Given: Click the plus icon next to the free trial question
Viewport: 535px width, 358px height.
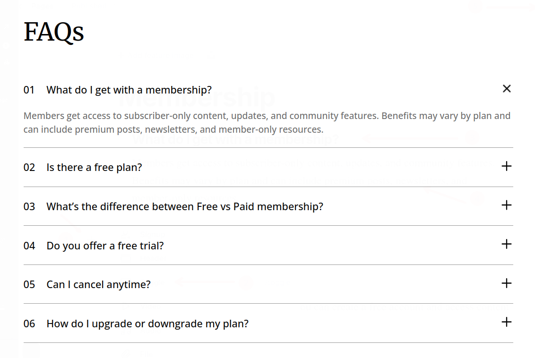Looking at the screenshot, I should (507, 244).
